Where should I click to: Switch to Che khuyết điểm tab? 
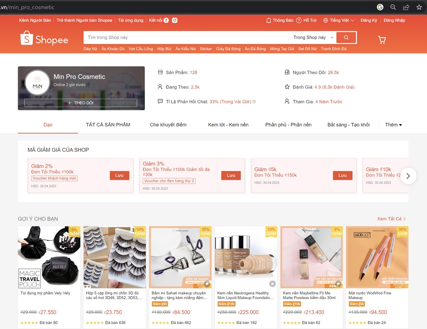(x=168, y=125)
